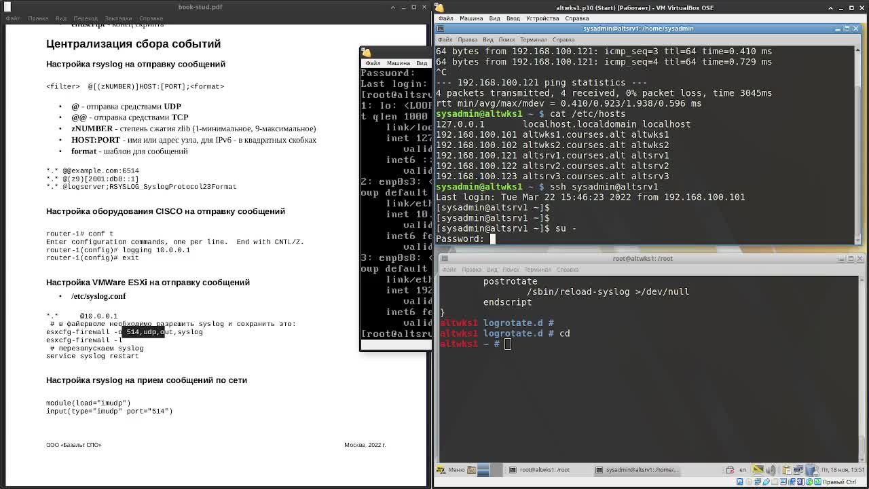
Task: Click /etc/syslog.conf text in PDF
Action: click(98, 296)
